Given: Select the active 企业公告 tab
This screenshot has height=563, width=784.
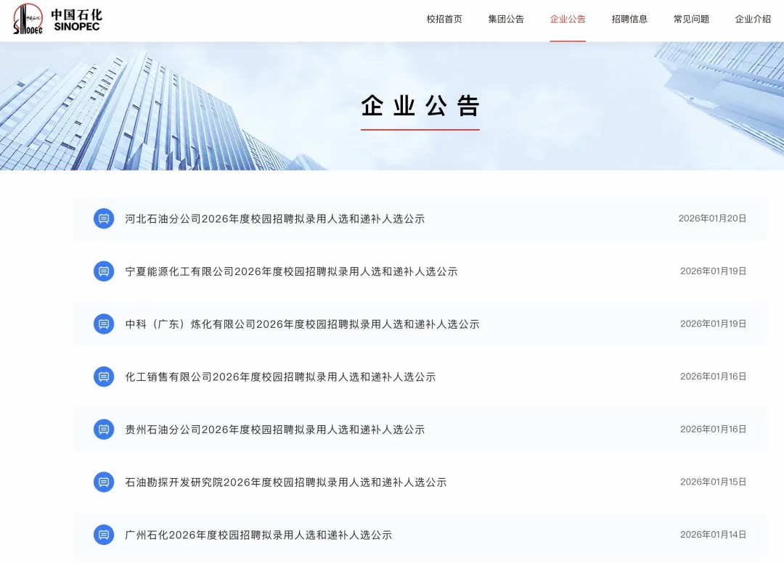Looking at the screenshot, I should click(x=568, y=20).
